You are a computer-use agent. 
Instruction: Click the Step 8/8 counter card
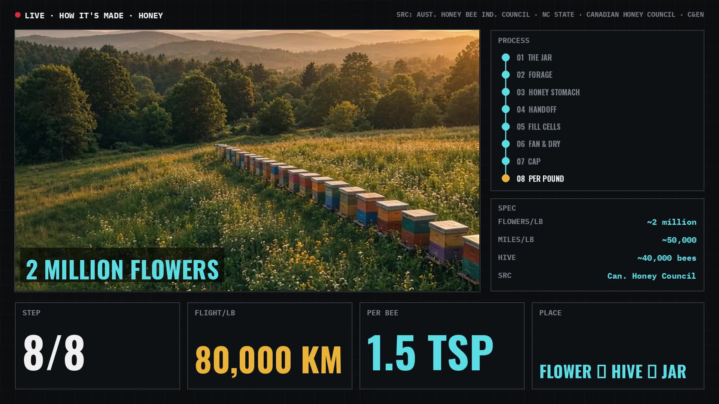[x=97, y=346]
